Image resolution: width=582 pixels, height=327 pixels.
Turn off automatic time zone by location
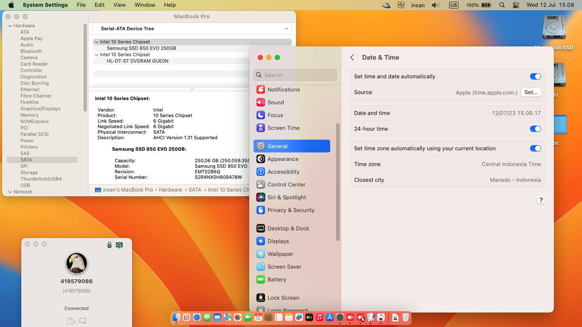click(x=536, y=149)
